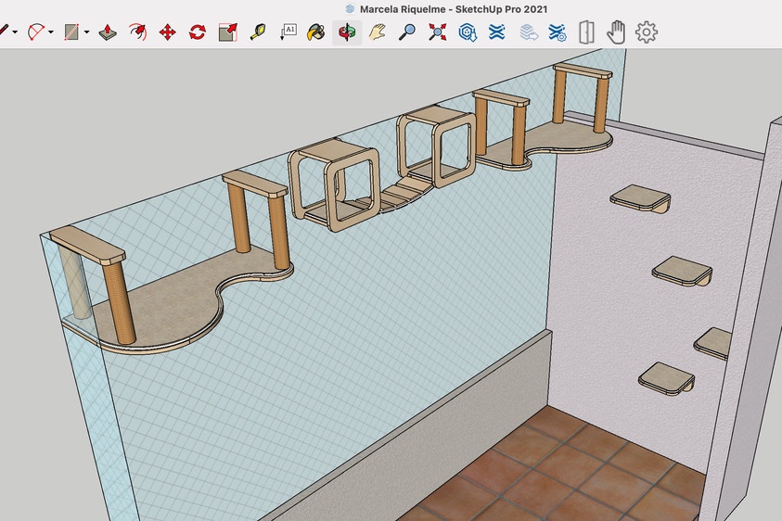Select the Follow Me tool

(x=137, y=32)
